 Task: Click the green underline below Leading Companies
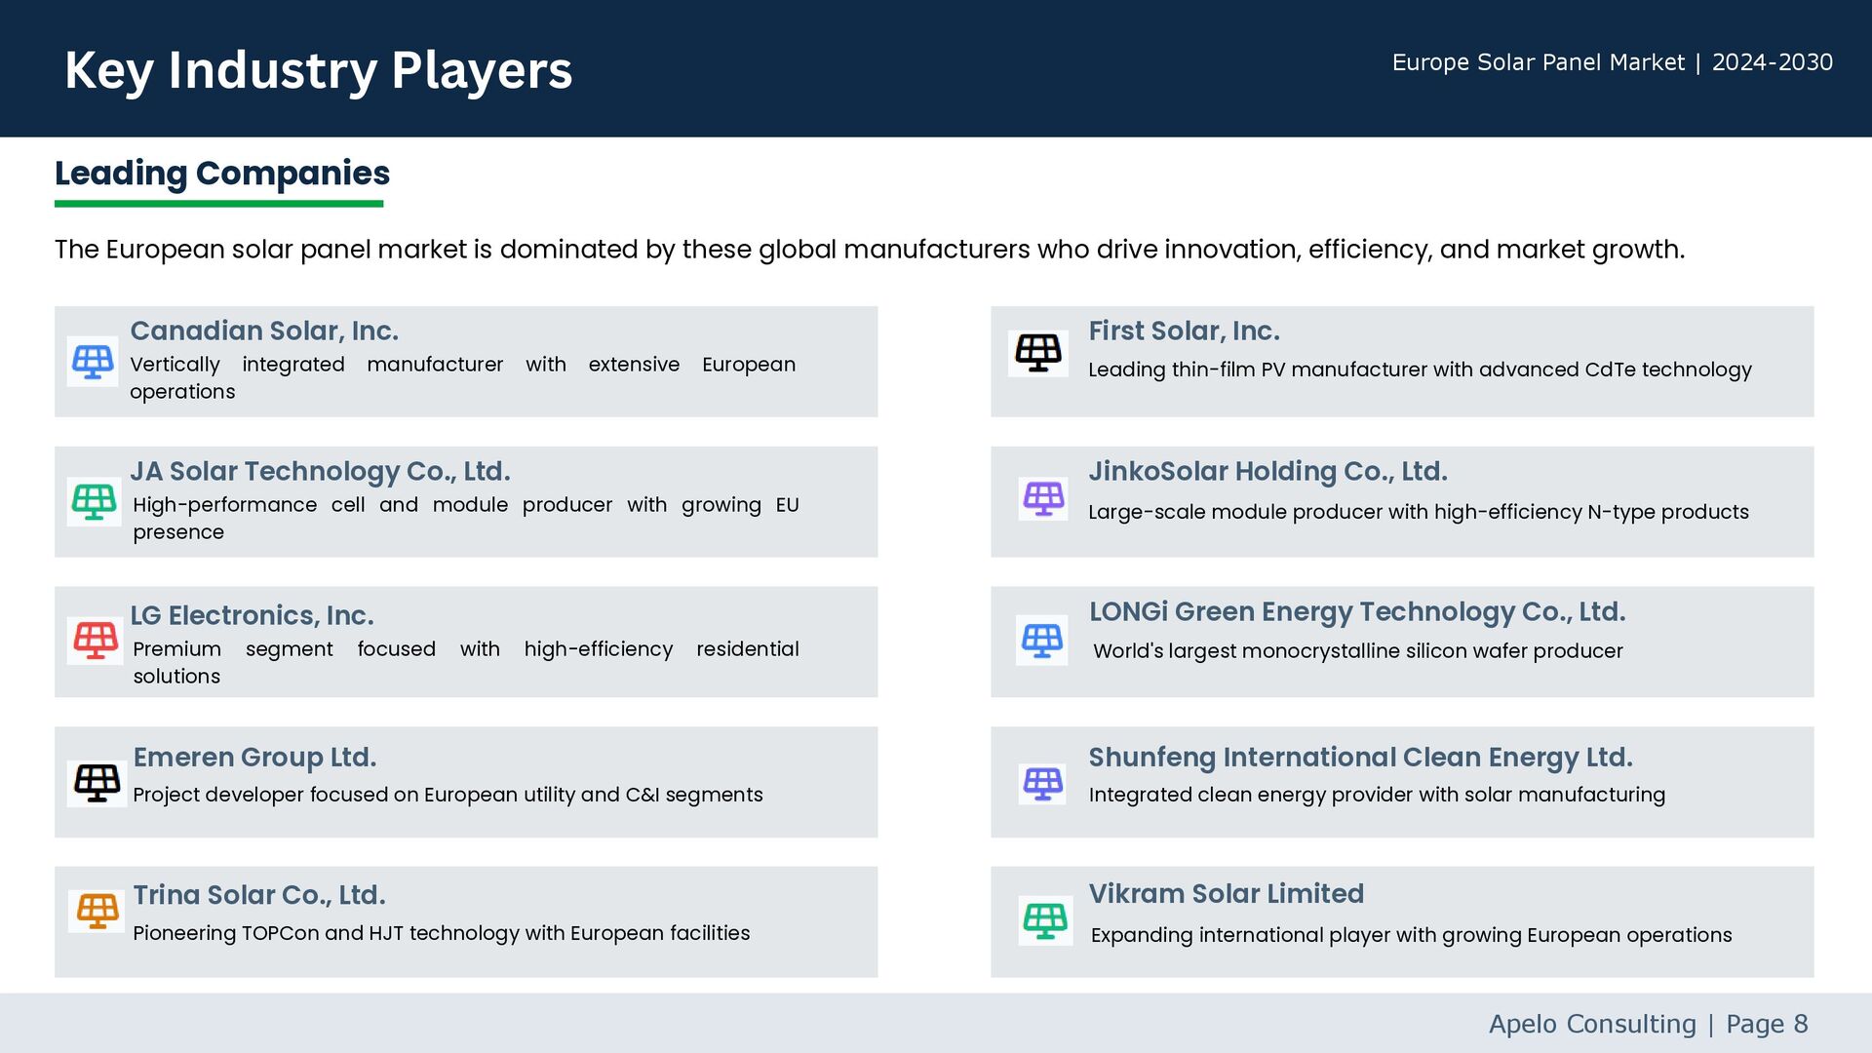[218, 204]
